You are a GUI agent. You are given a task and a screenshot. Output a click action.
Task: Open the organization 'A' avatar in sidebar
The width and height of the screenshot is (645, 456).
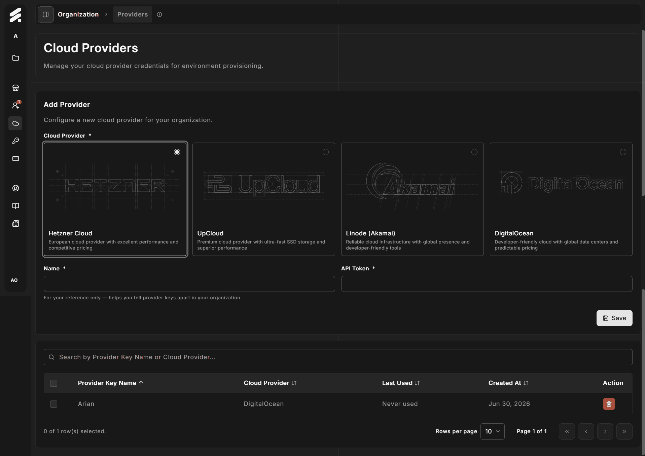15,36
